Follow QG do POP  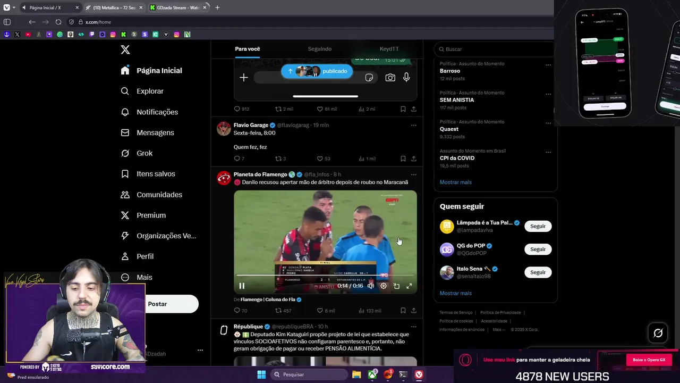click(x=538, y=249)
